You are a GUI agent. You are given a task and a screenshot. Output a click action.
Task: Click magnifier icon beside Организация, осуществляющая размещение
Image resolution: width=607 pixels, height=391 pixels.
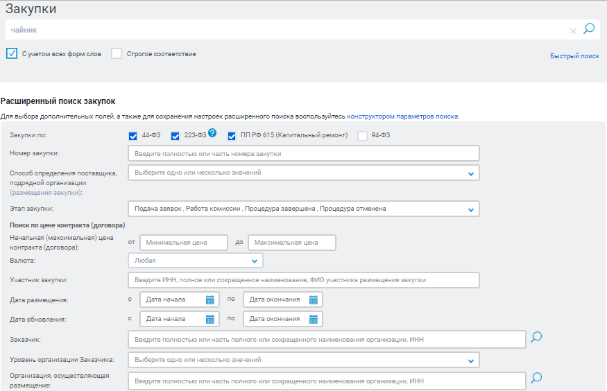point(536,379)
